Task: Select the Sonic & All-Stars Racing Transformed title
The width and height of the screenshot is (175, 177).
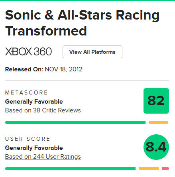Action: [82, 23]
